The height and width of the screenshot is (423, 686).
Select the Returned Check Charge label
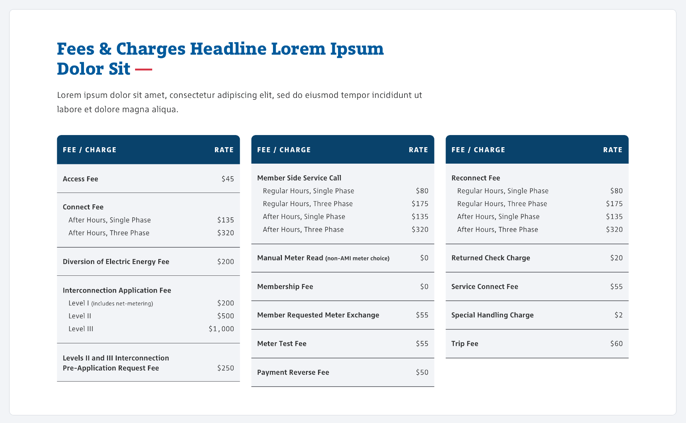[491, 258]
